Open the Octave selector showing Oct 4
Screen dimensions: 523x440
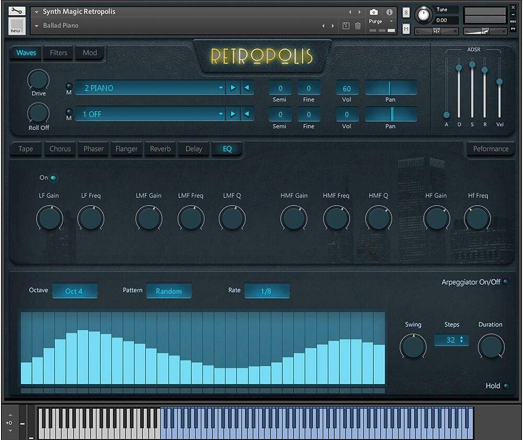tap(75, 291)
